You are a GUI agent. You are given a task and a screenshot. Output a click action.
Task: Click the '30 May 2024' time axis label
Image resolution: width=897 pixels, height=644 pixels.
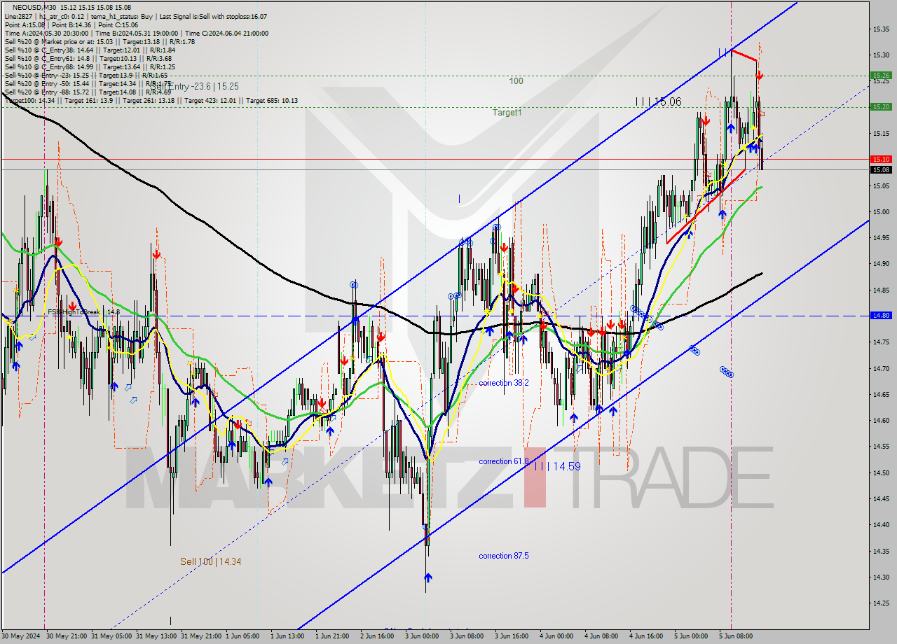pyautogui.click(x=21, y=636)
